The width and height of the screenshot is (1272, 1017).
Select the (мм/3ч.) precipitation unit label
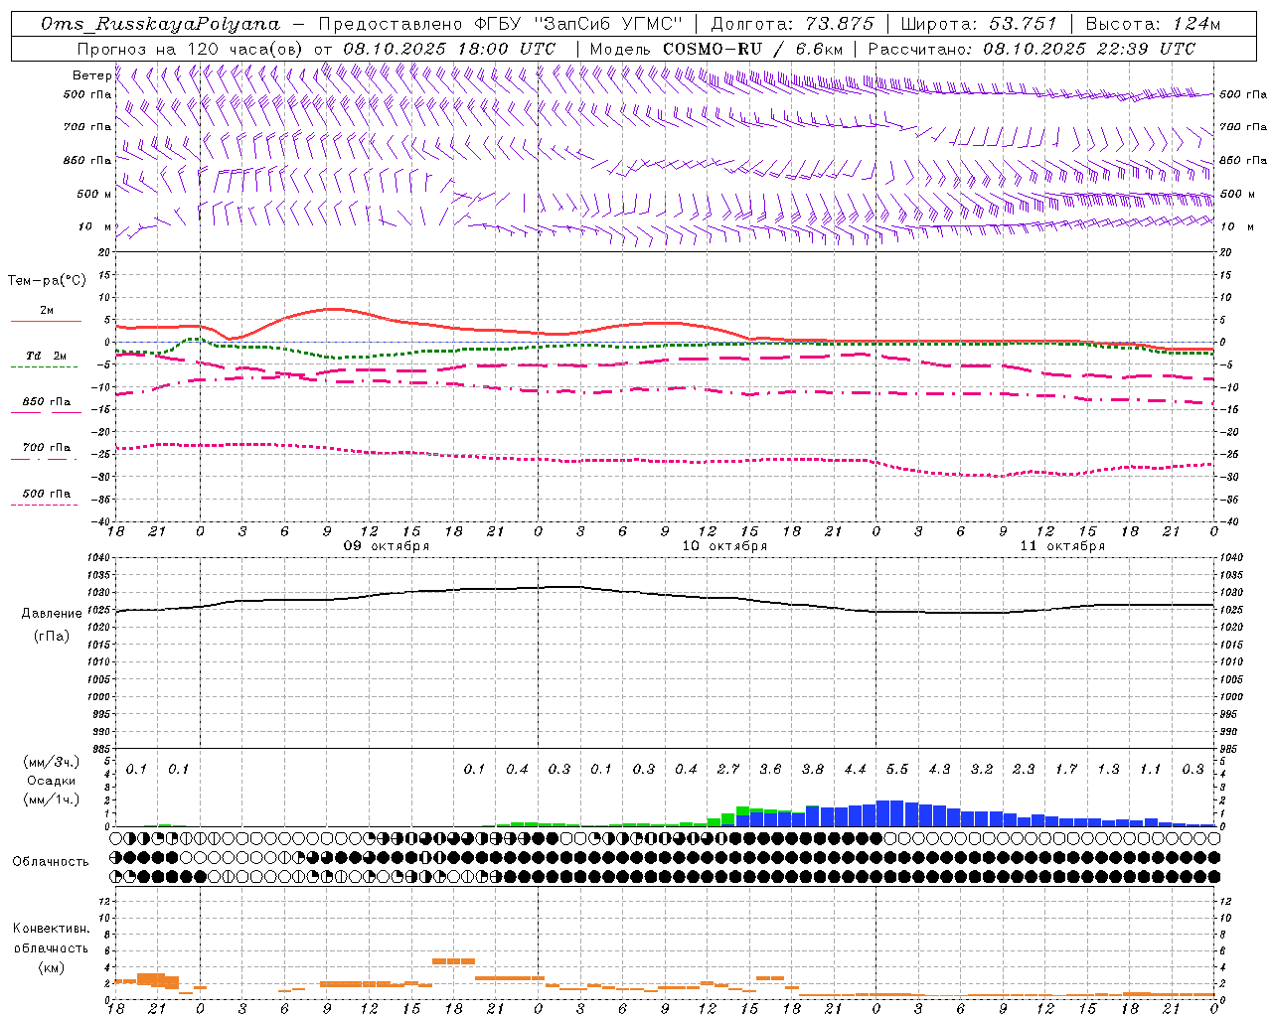click(52, 762)
